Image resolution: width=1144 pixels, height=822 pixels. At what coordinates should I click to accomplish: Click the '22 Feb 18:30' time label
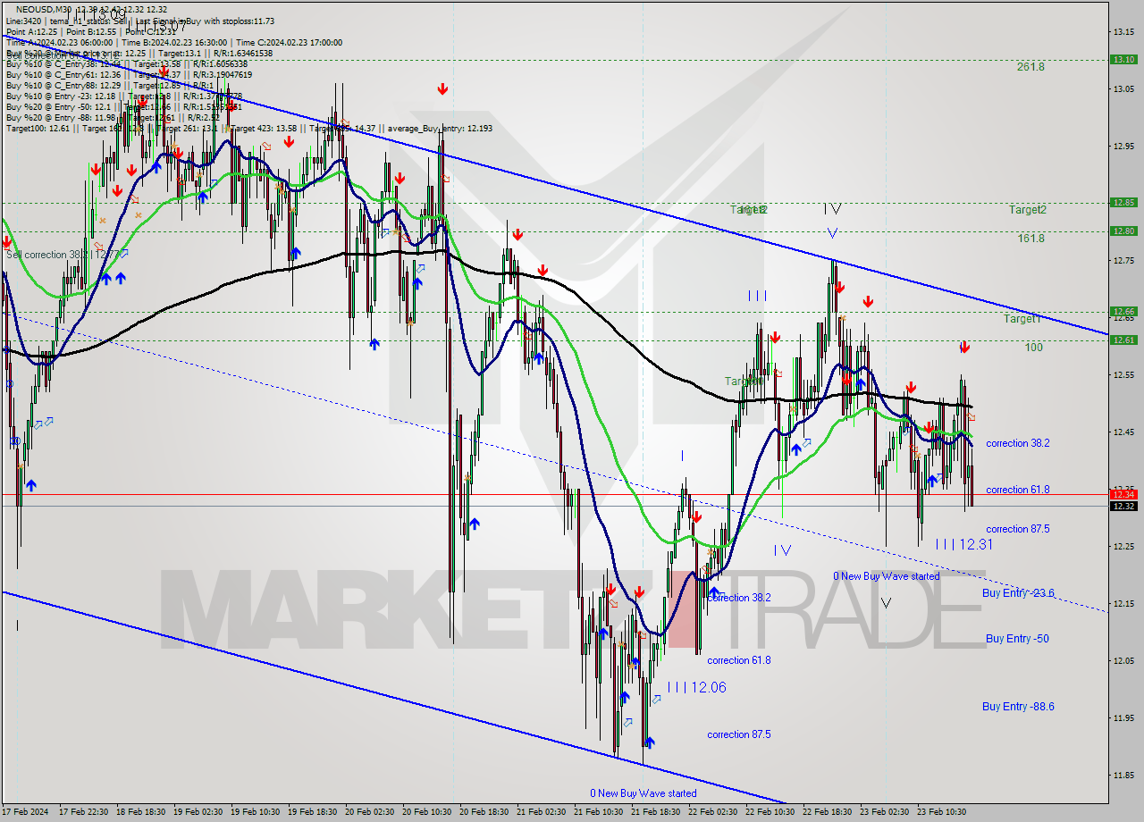tap(828, 812)
